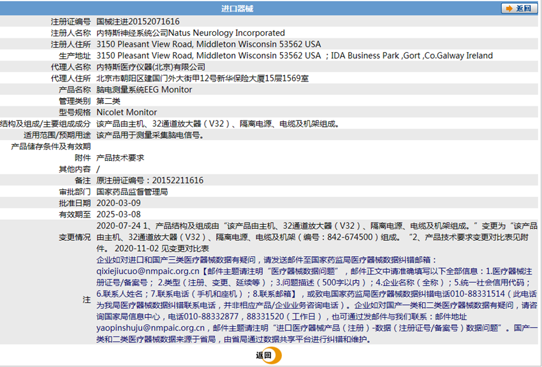The image size is (542, 367).
Task: Click the attachment value "产品技术要求"
Action: coord(121,158)
